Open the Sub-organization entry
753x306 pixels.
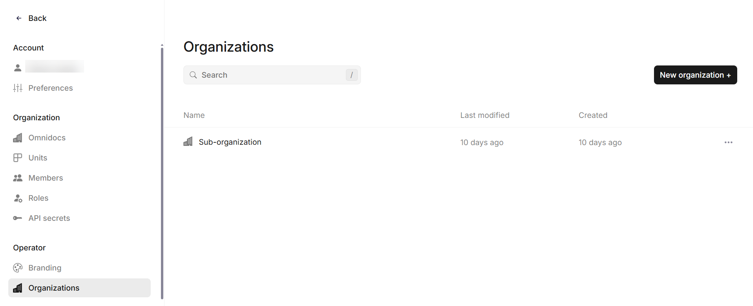click(230, 142)
